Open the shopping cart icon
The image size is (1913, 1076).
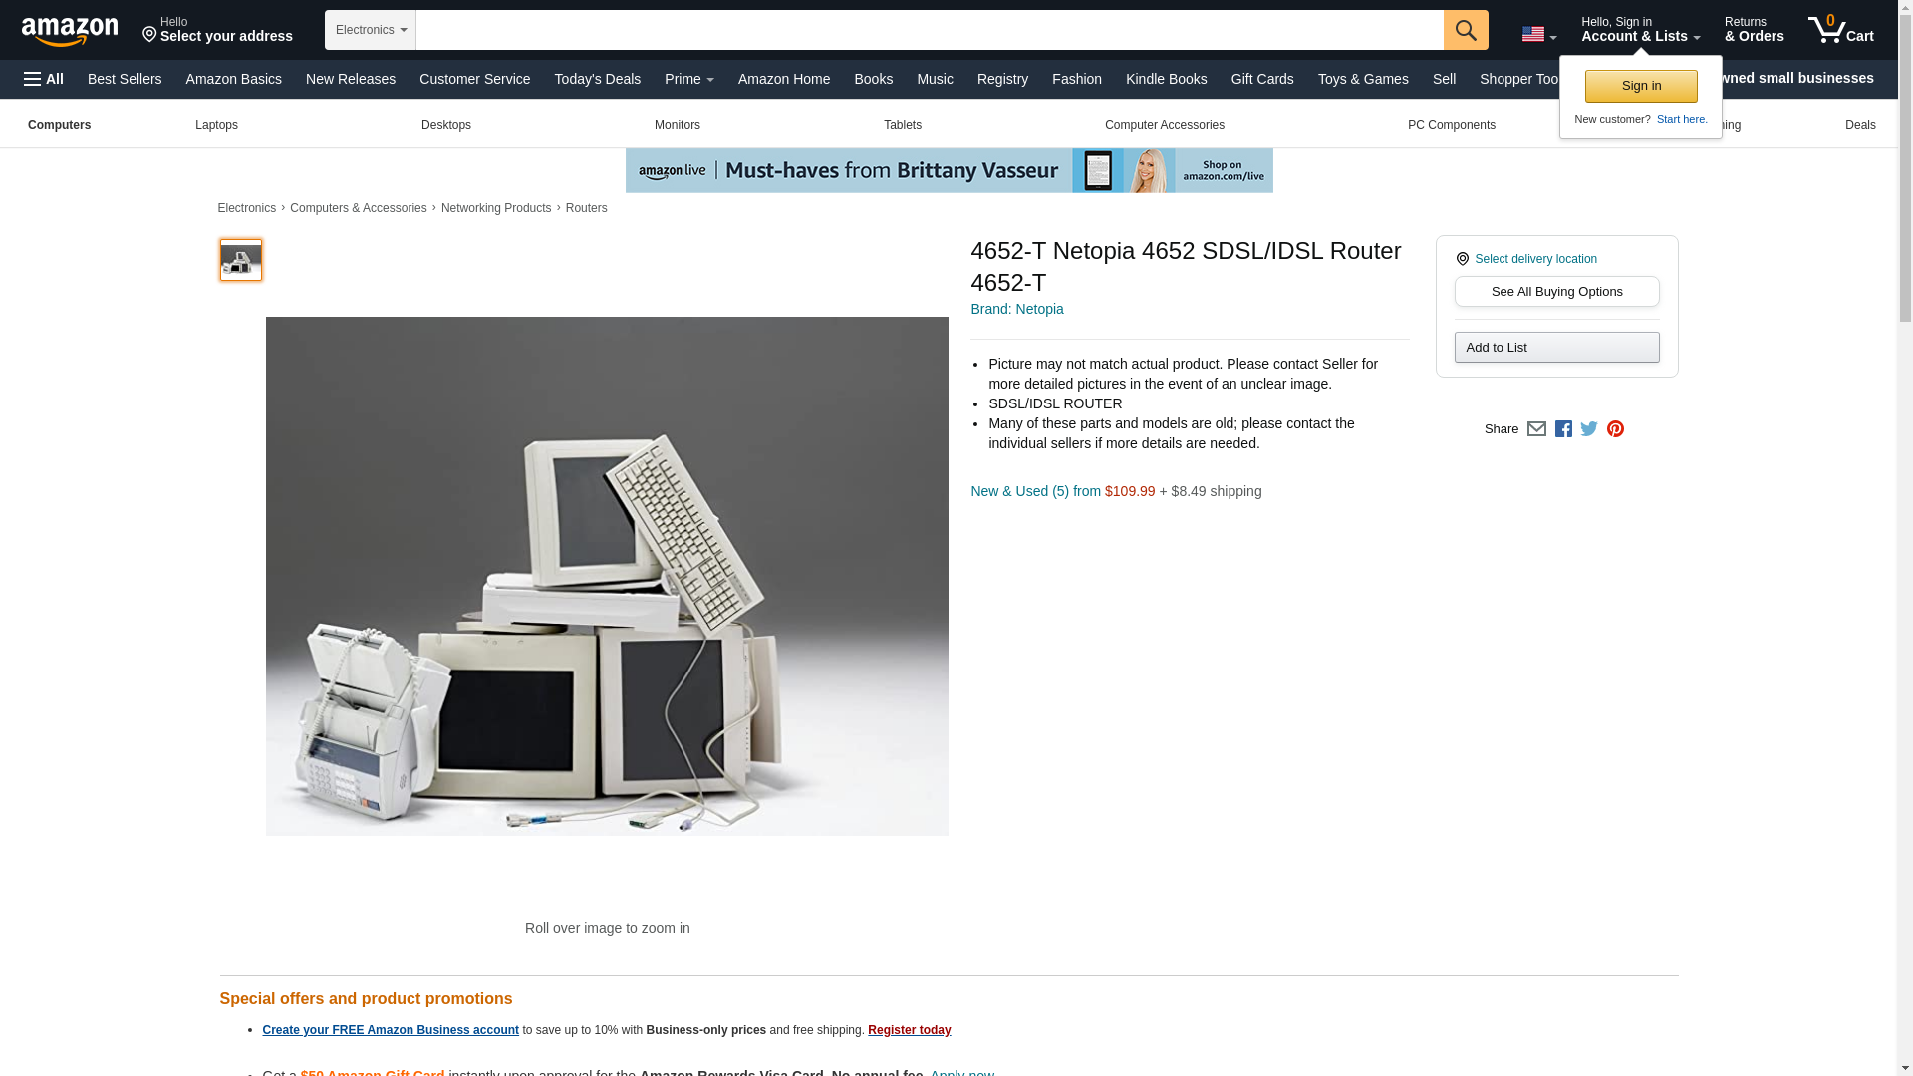1841,29
